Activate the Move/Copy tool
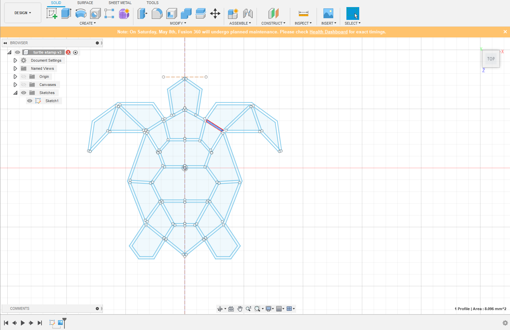The image size is (510, 330). point(215,13)
